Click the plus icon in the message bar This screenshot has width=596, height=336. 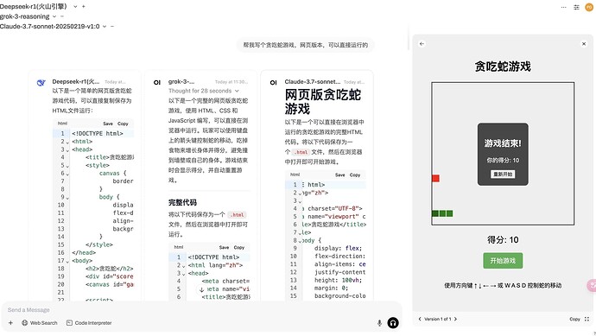coord(10,323)
